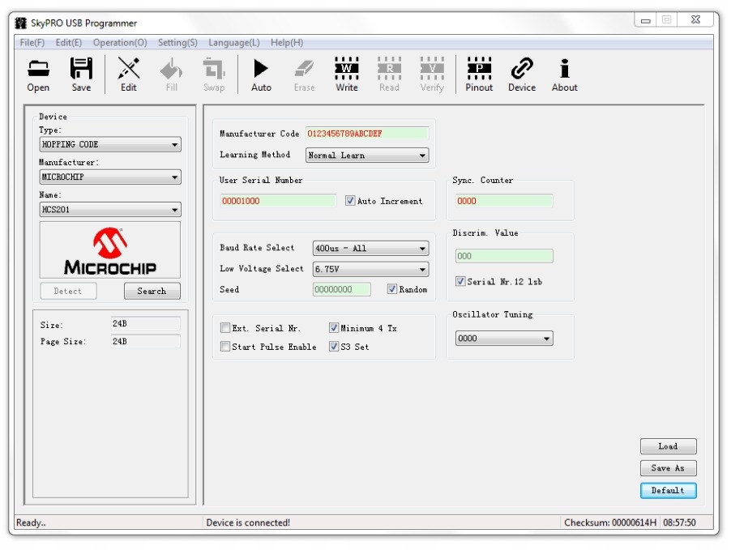Uncheck the Random seed option
This screenshot has width=731, height=550.
tap(391, 288)
